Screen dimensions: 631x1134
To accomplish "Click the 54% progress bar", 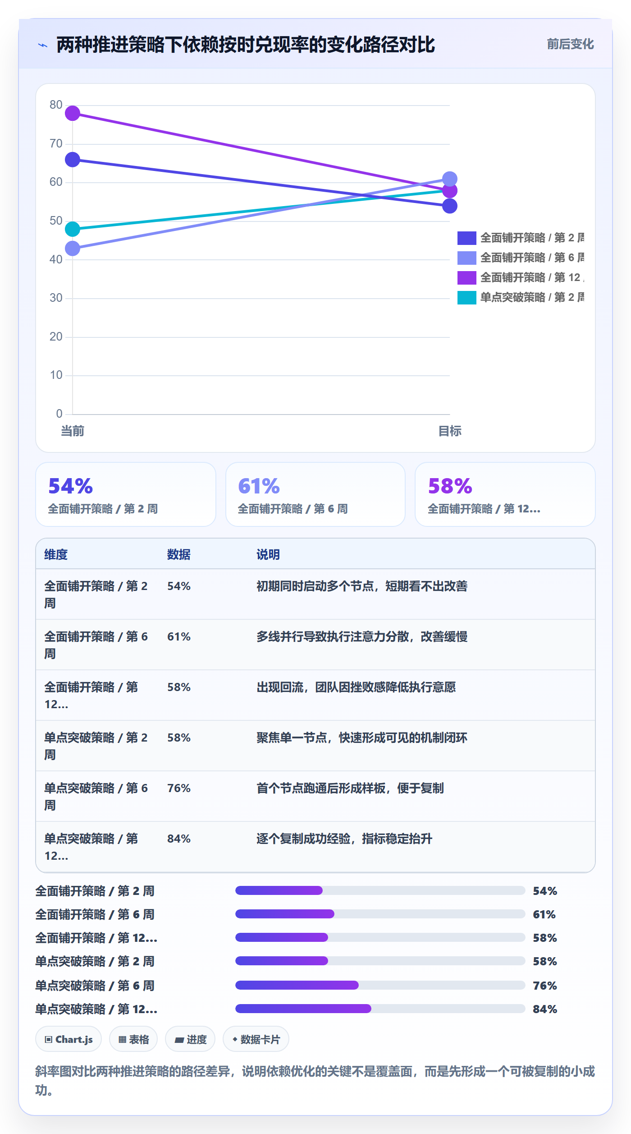I will (380, 890).
